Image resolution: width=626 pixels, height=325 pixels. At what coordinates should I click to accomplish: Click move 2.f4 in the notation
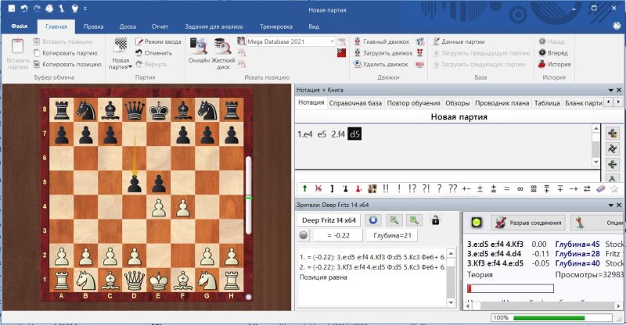coord(337,134)
